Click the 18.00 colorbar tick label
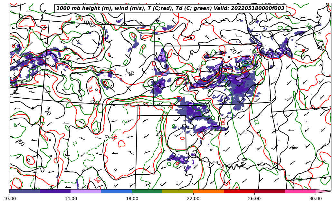 132,199
